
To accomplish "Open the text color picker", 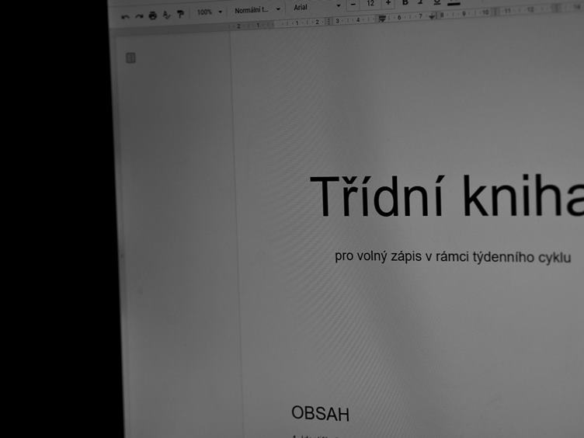I will coord(454,2).
